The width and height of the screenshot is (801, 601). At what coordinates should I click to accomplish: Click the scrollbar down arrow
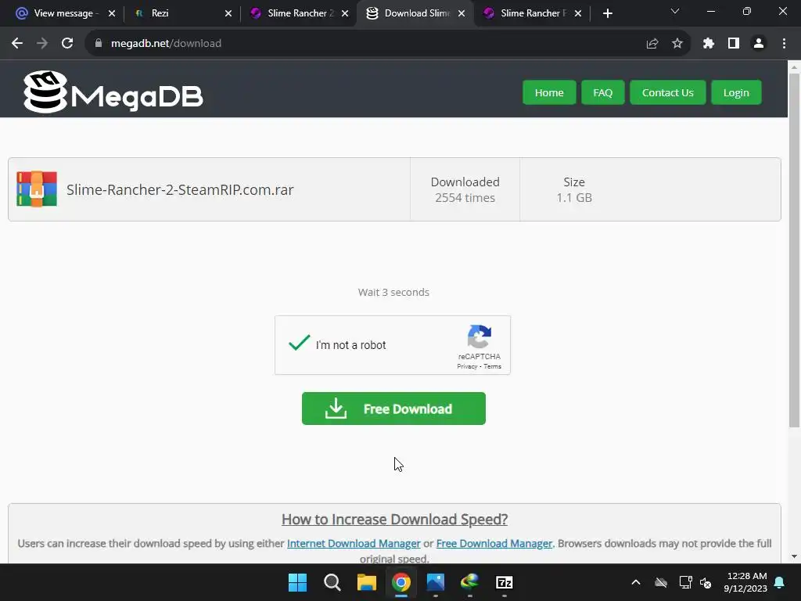pyautogui.click(x=794, y=556)
